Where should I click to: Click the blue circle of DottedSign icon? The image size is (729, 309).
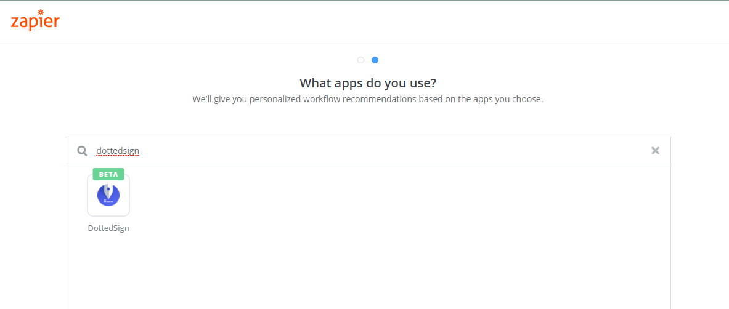pos(108,195)
